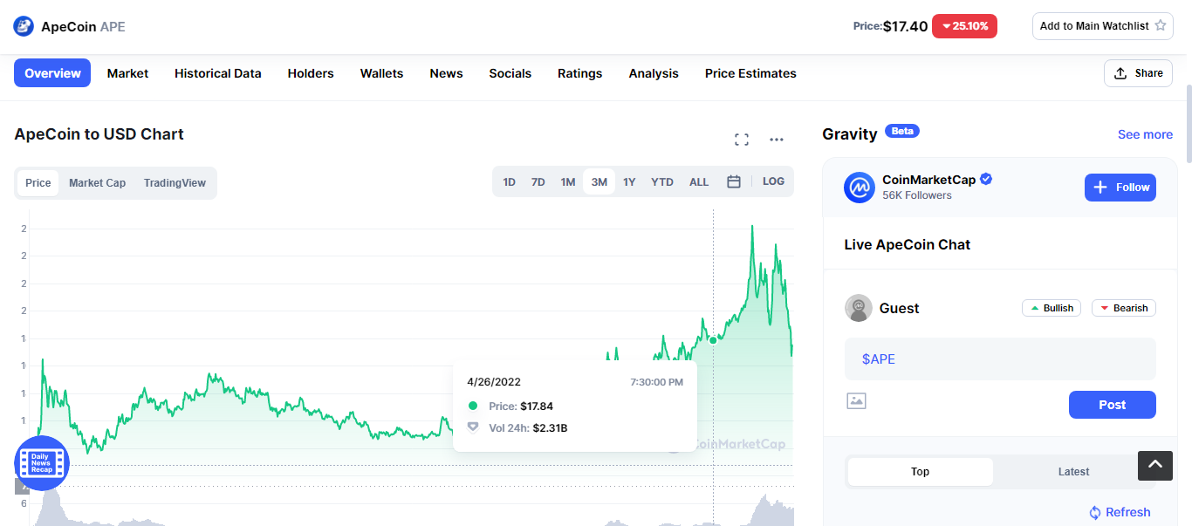
Task: Toggle LOG scale on chart
Action: 773,181
